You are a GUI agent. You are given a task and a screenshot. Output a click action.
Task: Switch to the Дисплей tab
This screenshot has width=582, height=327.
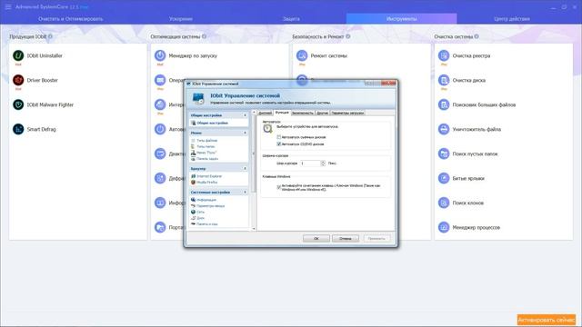(x=265, y=113)
